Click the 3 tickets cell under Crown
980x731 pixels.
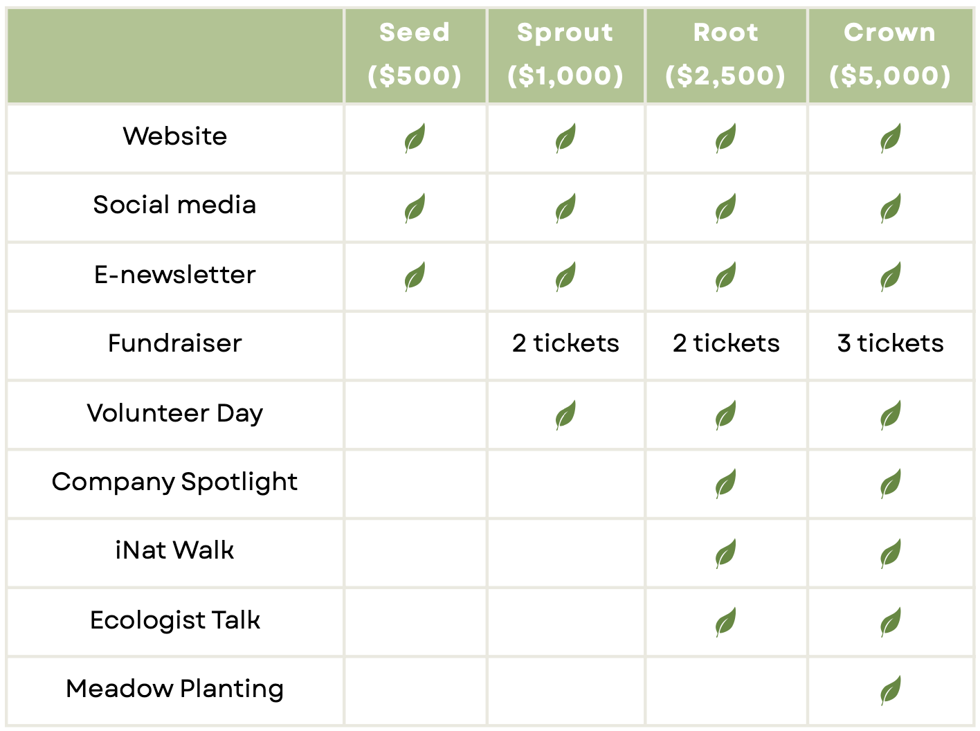tap(890, 343)
